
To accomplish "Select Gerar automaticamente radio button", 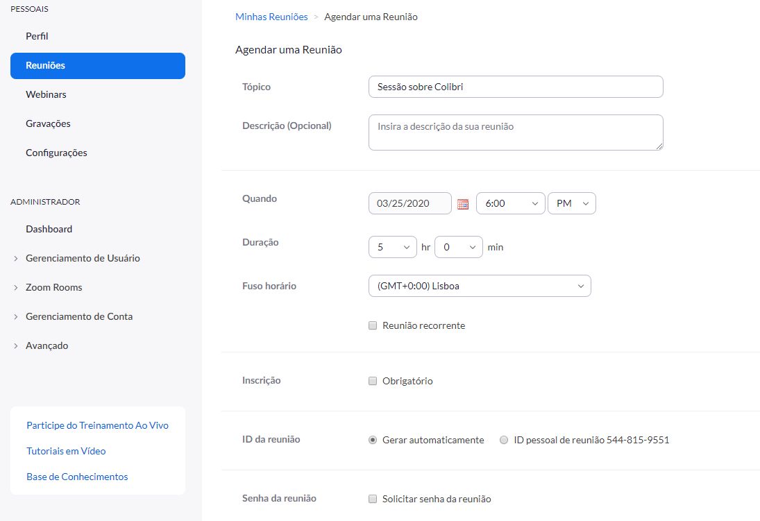I will pos(373,440).
